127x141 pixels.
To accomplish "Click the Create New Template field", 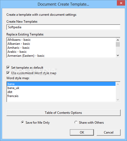I will (63, 27).
